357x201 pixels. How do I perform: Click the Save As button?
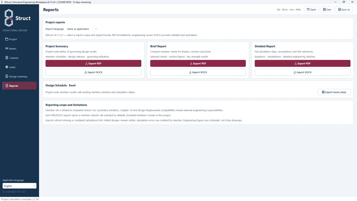(344, 9)
